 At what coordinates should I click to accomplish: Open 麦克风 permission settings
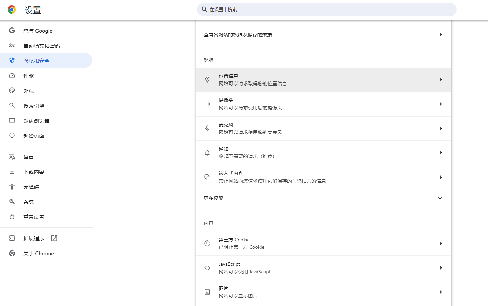(x=324, y=128)
